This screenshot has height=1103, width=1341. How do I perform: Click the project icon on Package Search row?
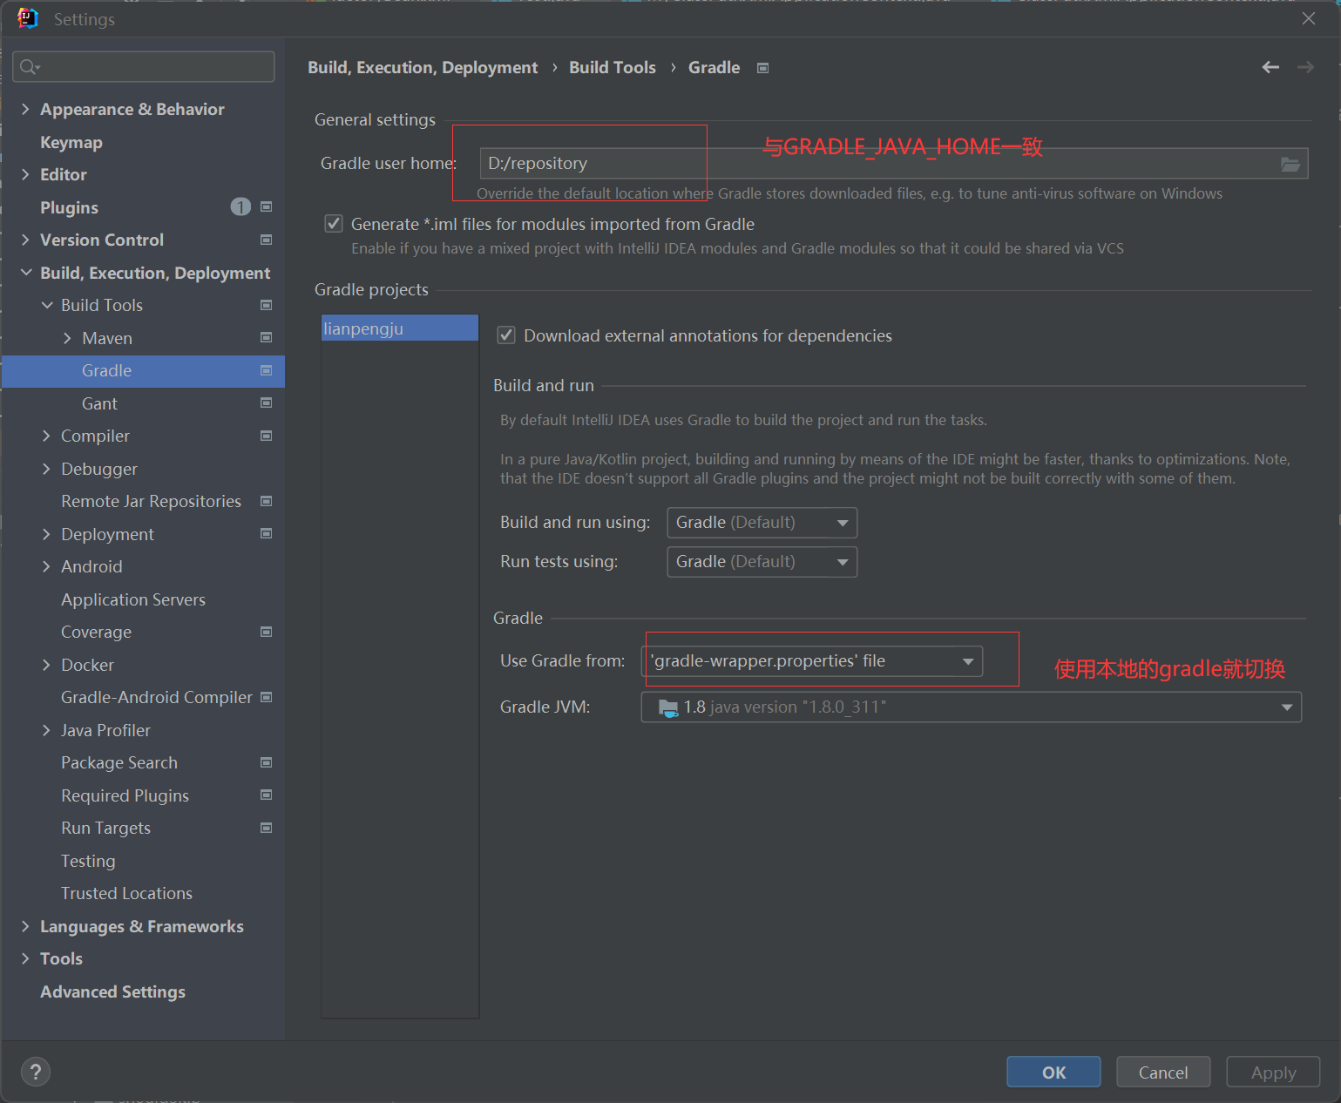coord(267,762)
